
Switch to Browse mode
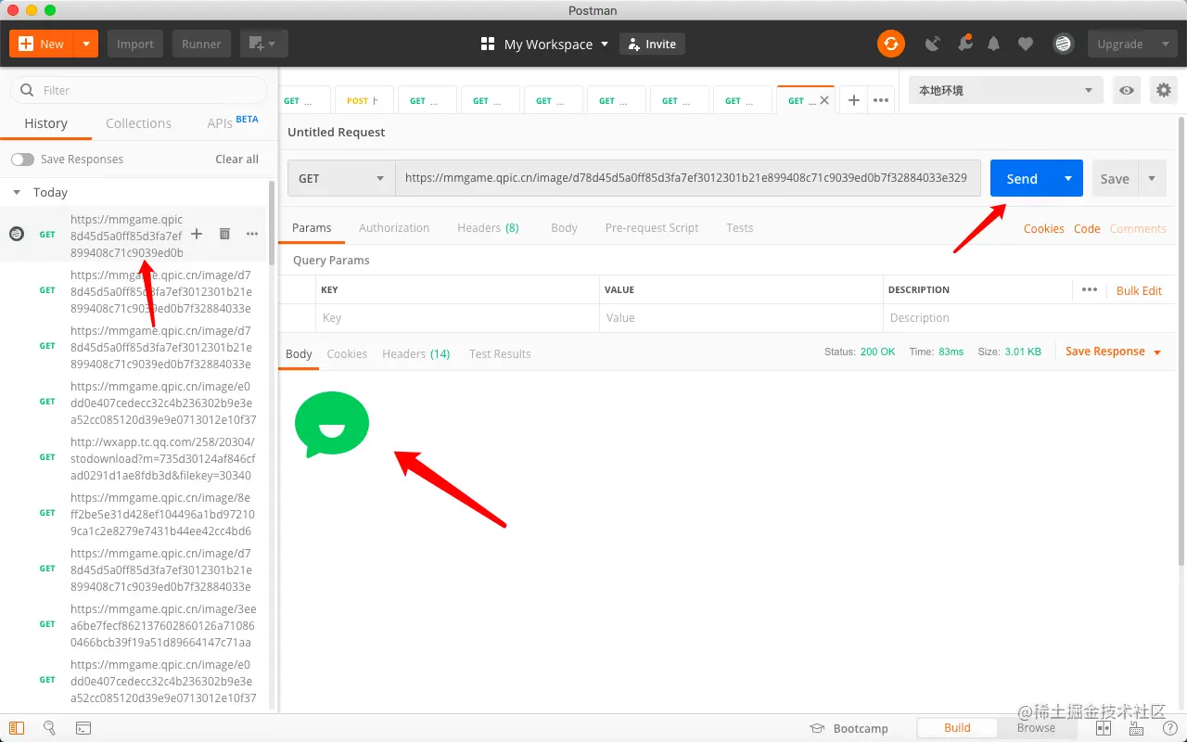point(1036,728)
